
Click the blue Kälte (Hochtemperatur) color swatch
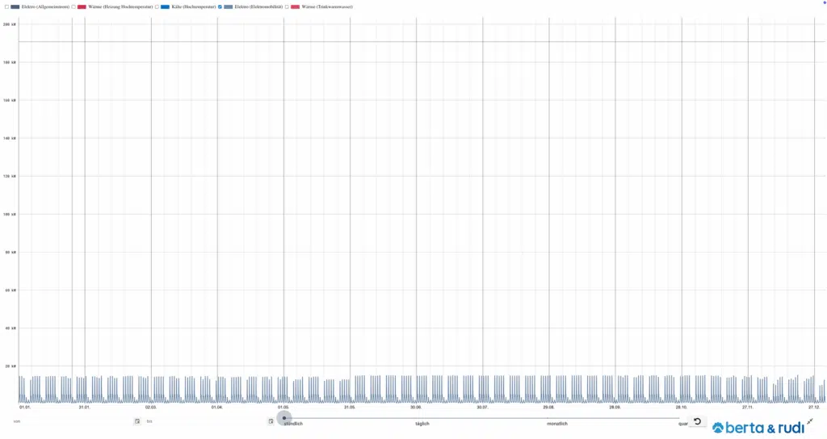coord(165,6)
